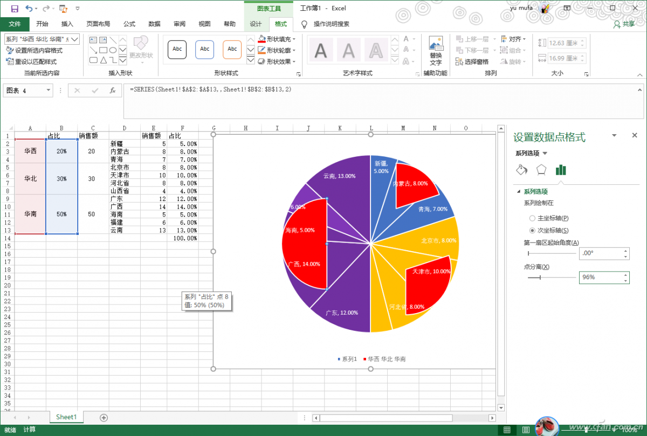Open the 对齐 align dropdown
Image resolution: width=647 pixels, height=436 pixels.
pos(513,39)
